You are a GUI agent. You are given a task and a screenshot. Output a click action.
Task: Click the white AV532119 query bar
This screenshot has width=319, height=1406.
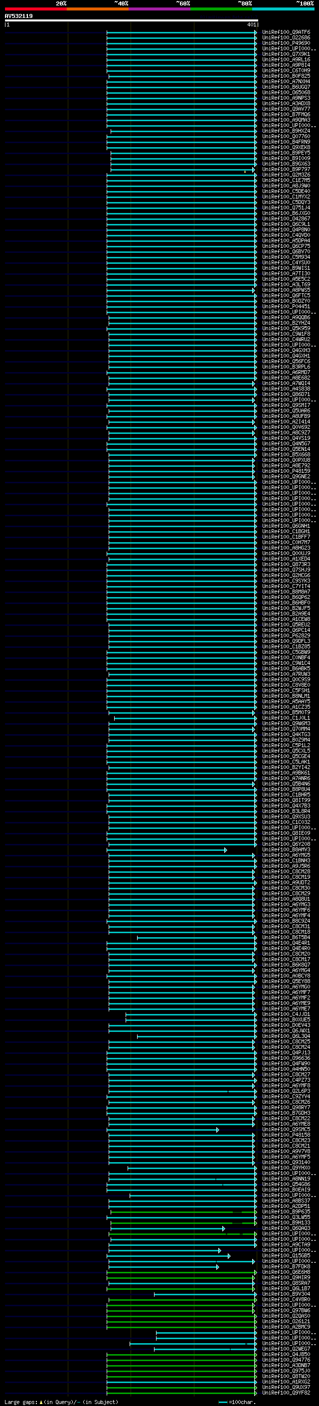[132, 21]
